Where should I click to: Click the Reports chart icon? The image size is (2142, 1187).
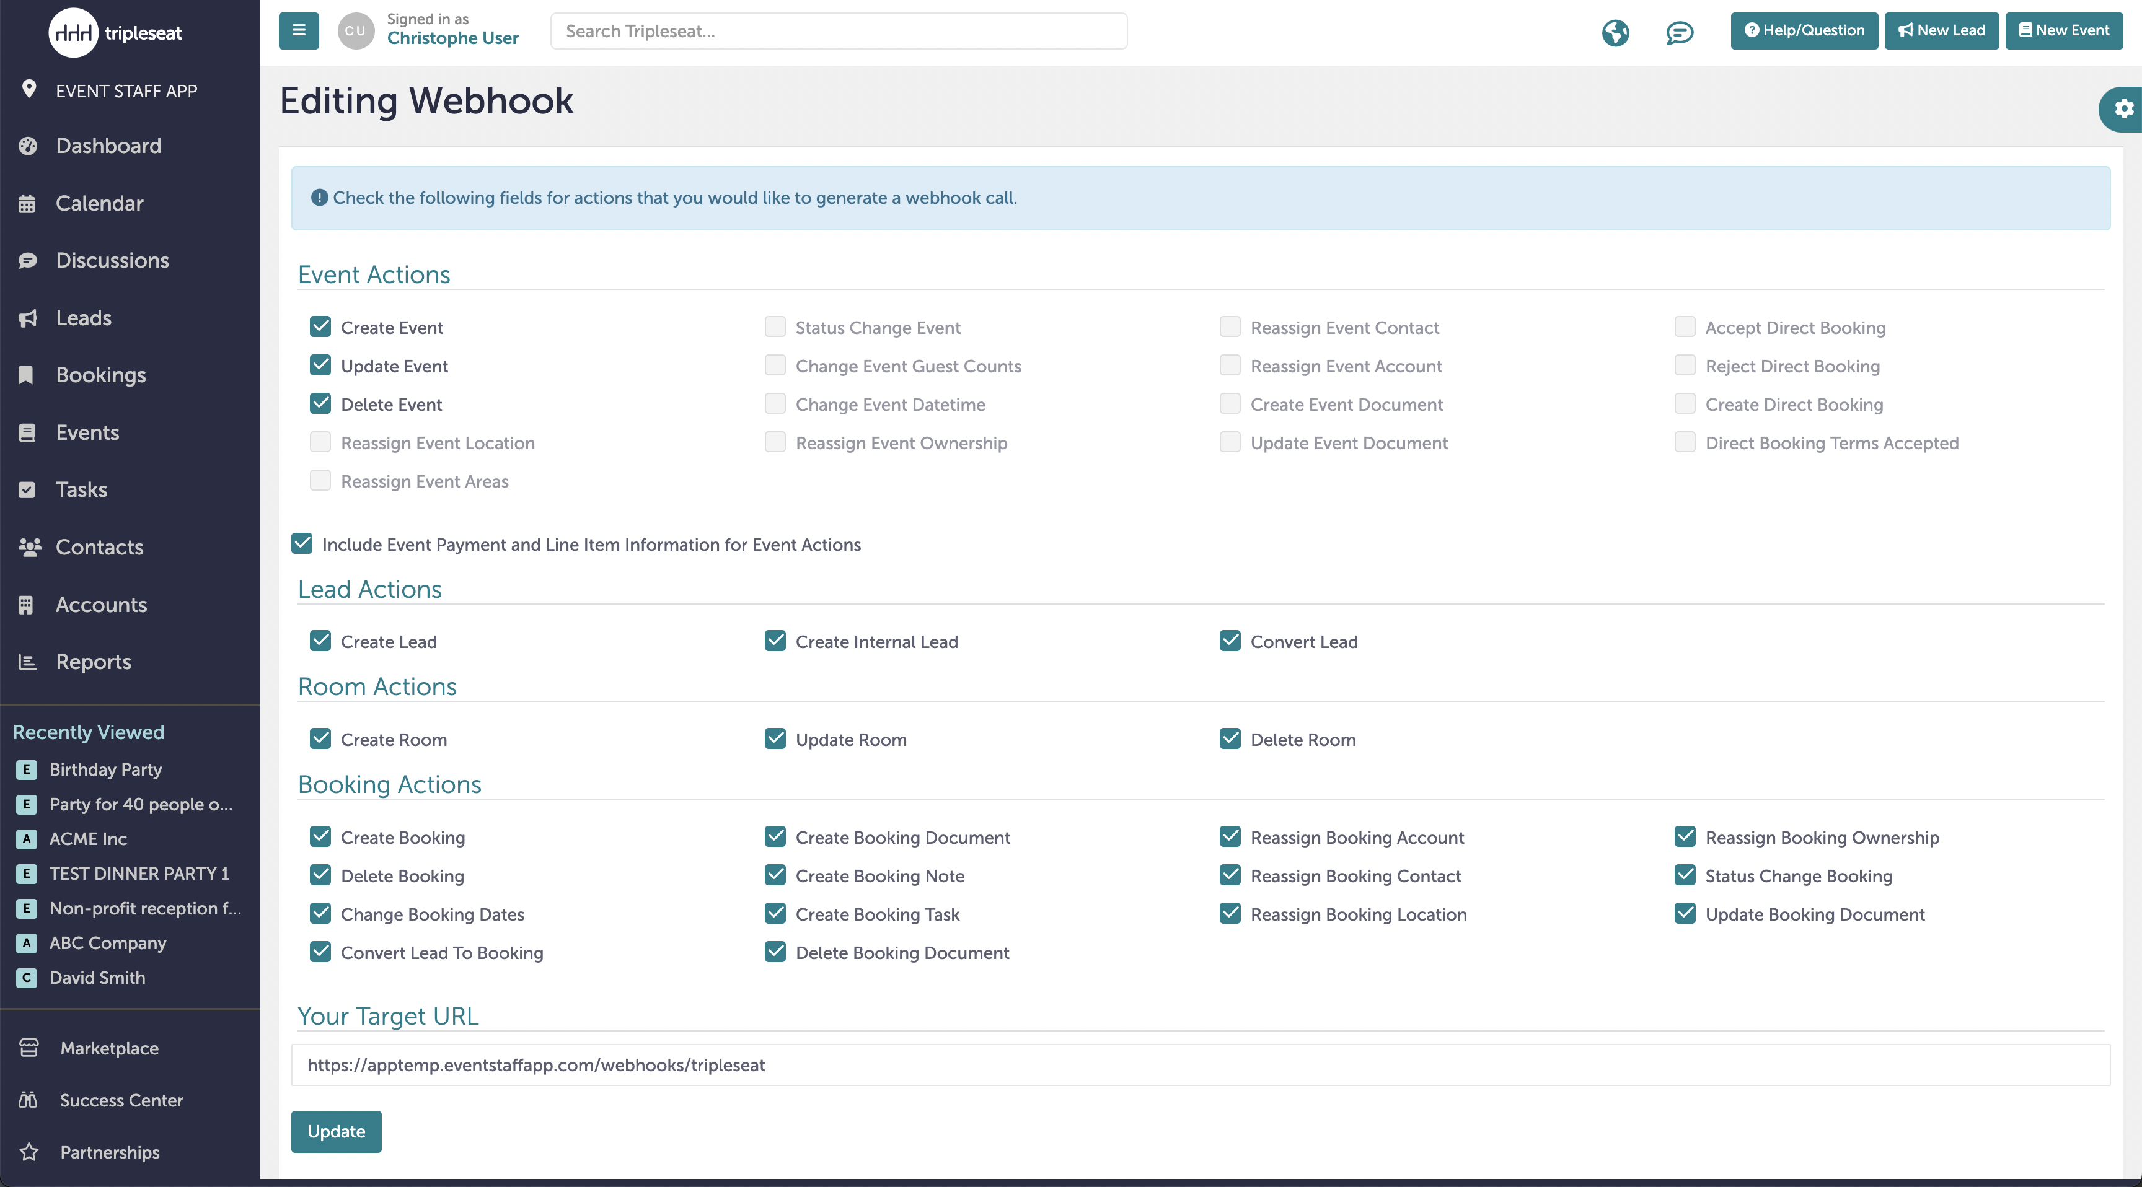pos(27,662)
